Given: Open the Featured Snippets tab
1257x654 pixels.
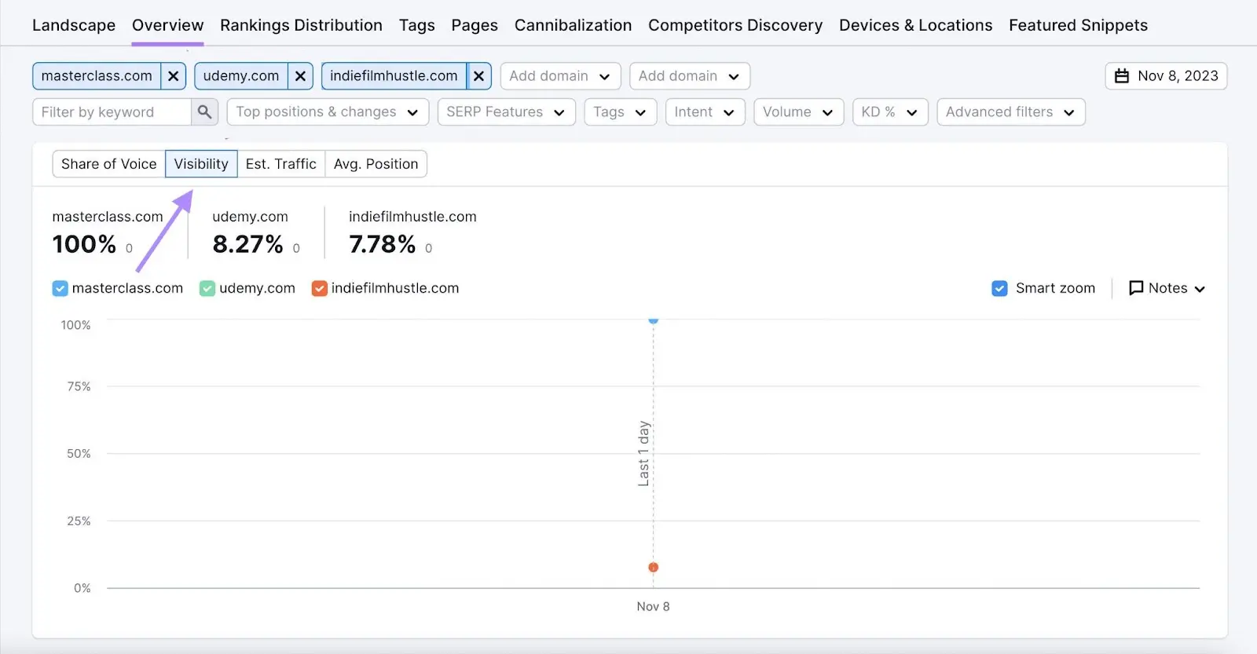Looking at the screenshot, I should coord(1078,25).
